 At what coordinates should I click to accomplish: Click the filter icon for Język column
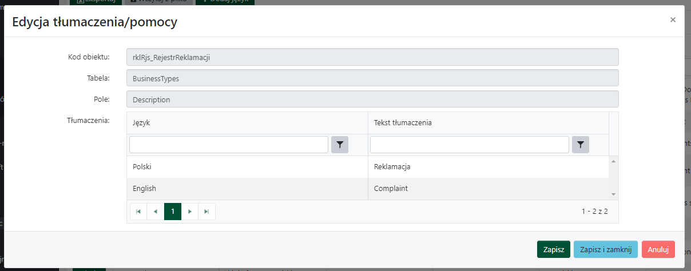pos(340,145)
